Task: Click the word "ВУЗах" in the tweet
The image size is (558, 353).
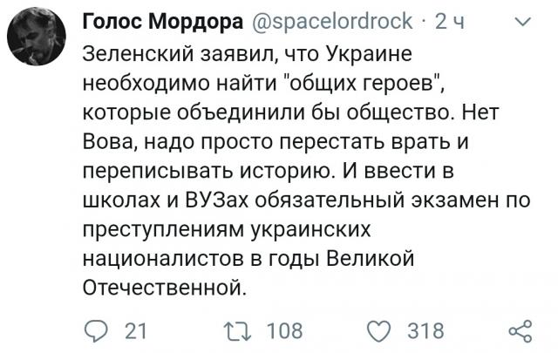Action: tap(213, 199)
